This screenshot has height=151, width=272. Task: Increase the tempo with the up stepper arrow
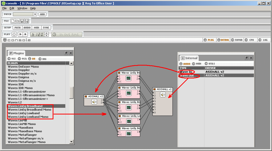click(x=46, y=33)
